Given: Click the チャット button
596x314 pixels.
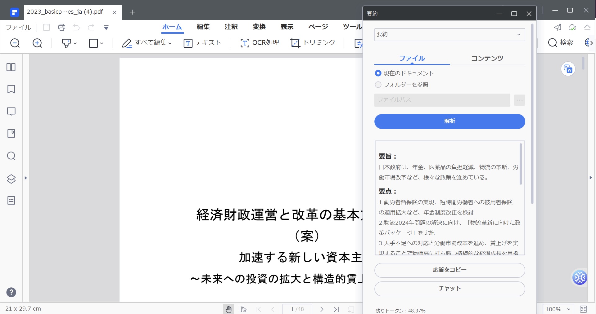Looking at the screenshot, I should (449, 289).
